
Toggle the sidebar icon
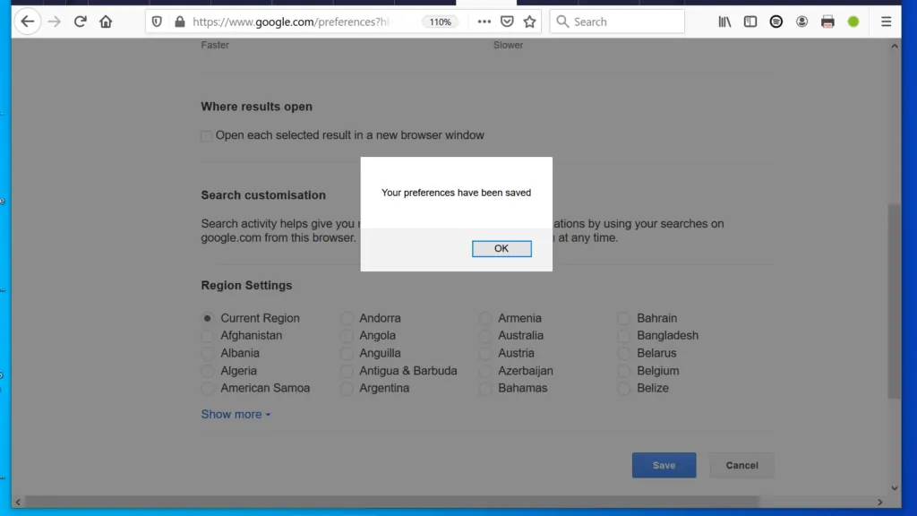tap(750, 21)
